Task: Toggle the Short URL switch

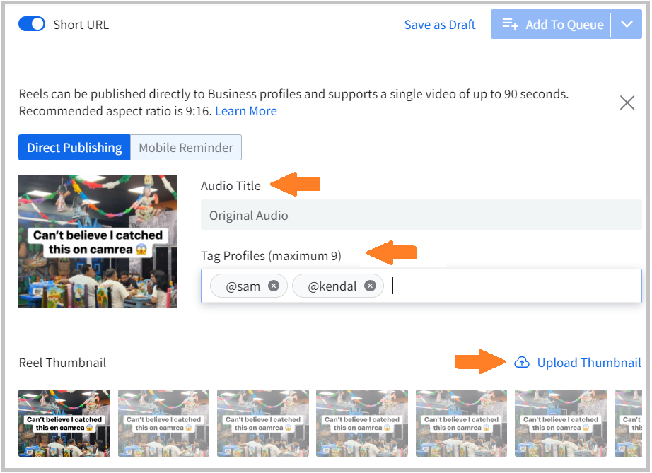Action: [32, 25]
